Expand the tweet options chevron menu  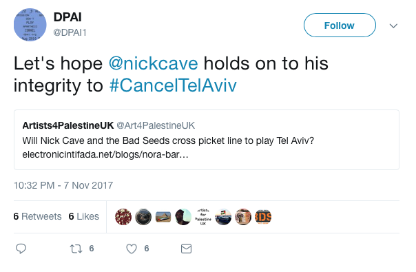click(x=393, y=25)
